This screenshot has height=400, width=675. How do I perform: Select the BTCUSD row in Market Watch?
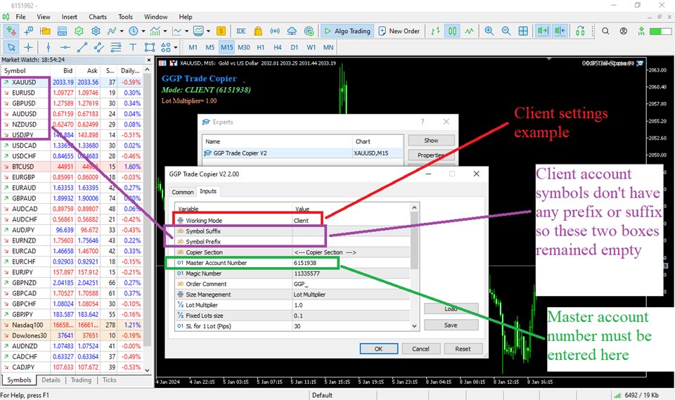point(72,167)
